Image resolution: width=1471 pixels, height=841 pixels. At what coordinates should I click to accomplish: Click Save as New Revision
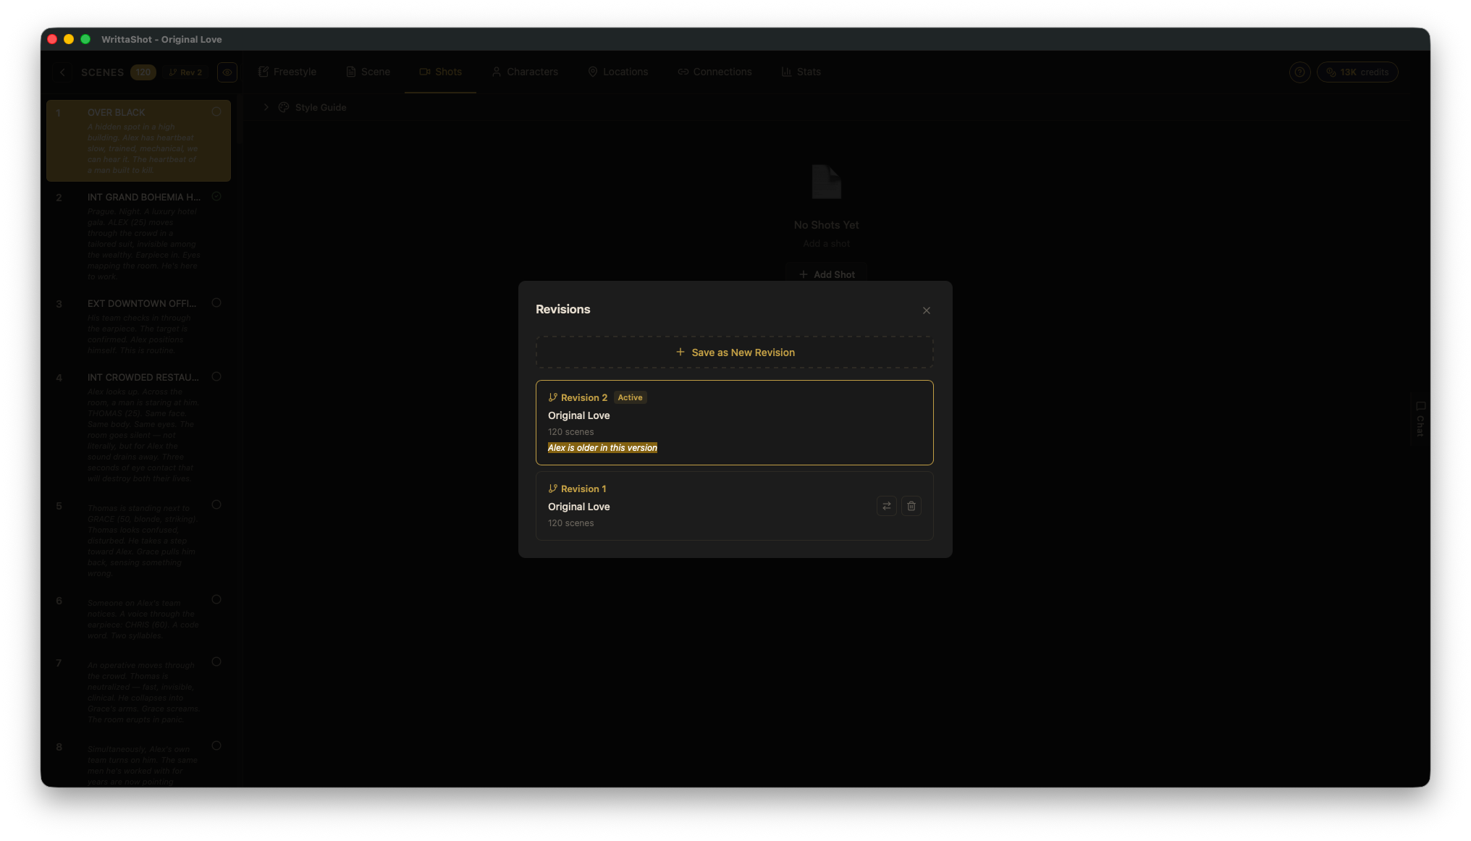coord(734,352)
